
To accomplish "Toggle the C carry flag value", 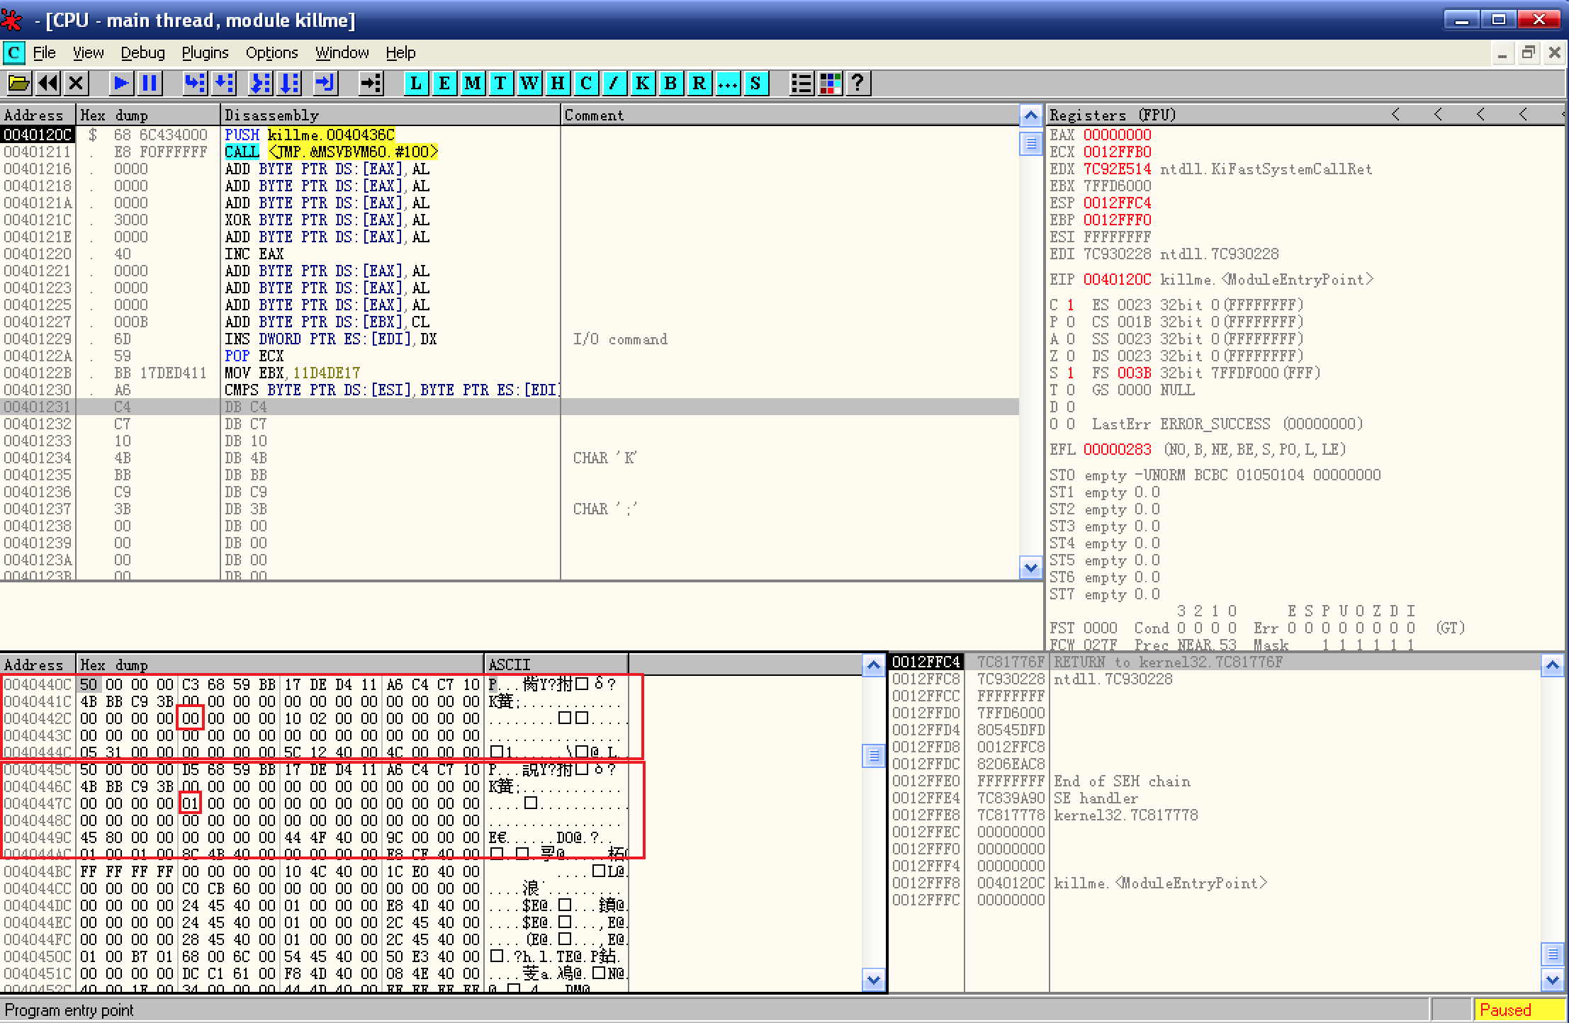I will tap(1070, 305).
